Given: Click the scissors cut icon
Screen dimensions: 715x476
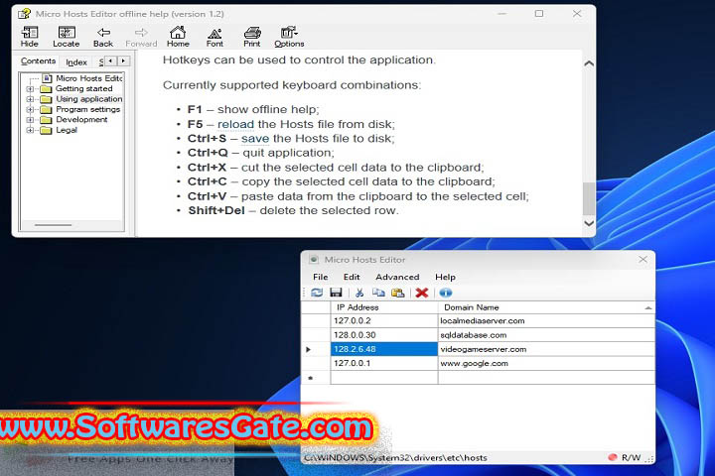Looking at the screenshot, I should point(359,293).
